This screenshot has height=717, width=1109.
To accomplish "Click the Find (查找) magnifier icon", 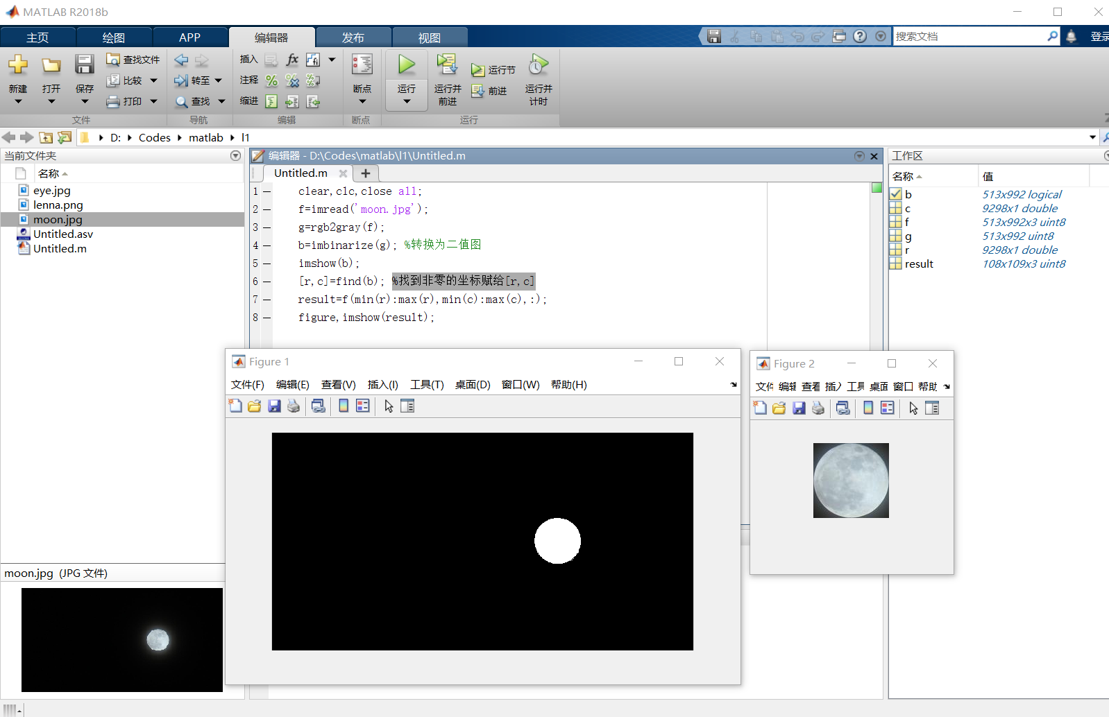I will click(181, 101).
